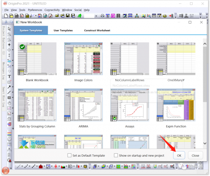The image size is (210, 176).
Task: Open the Connectivity menu
Action: pyautogui.click(x=52, y=10)
